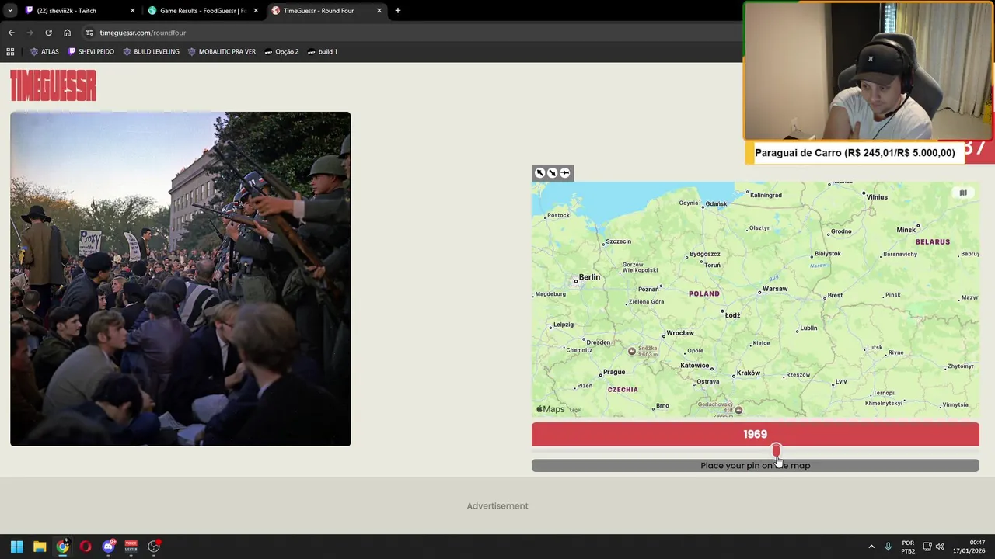This screenshot has width=995, height=559.
Task: Click the TimeGuessr logo
Action: pyautogui.click(x=53, y=85)
